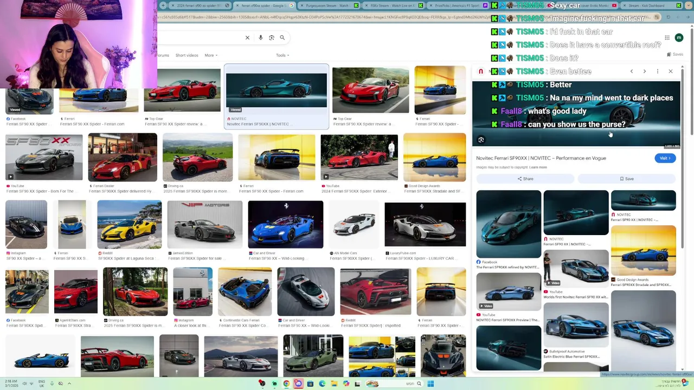The width and height of the screenshot is (694, 390).
Task: Open the Google account avatar
Action: (679, 38)
